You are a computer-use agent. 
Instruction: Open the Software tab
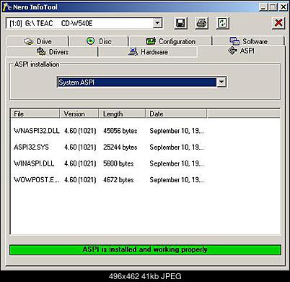pyautogui.click(x=249, y=41)
